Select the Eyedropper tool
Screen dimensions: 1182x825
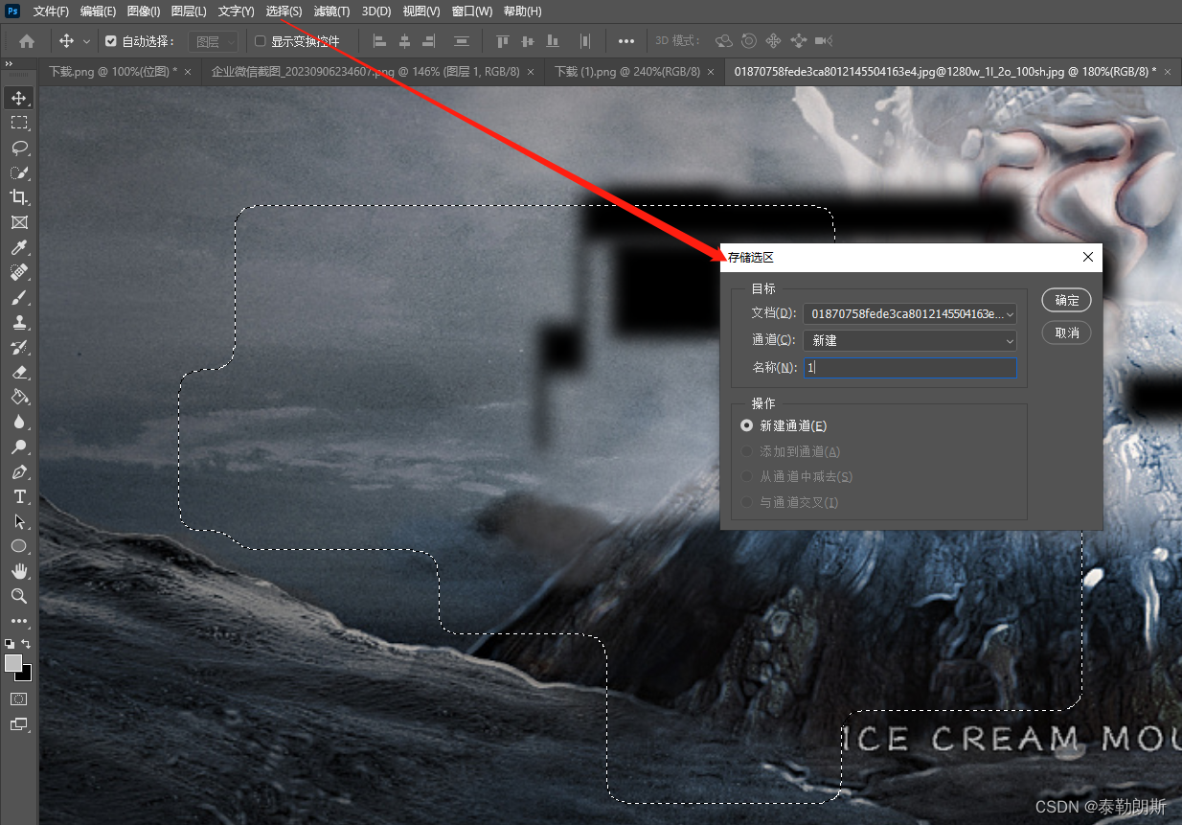coord(19,247)
